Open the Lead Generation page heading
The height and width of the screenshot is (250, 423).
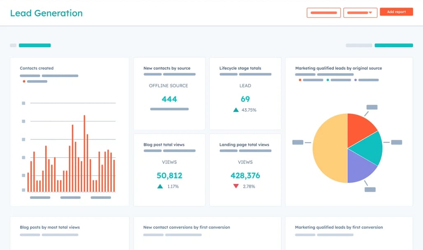point(46,13)
